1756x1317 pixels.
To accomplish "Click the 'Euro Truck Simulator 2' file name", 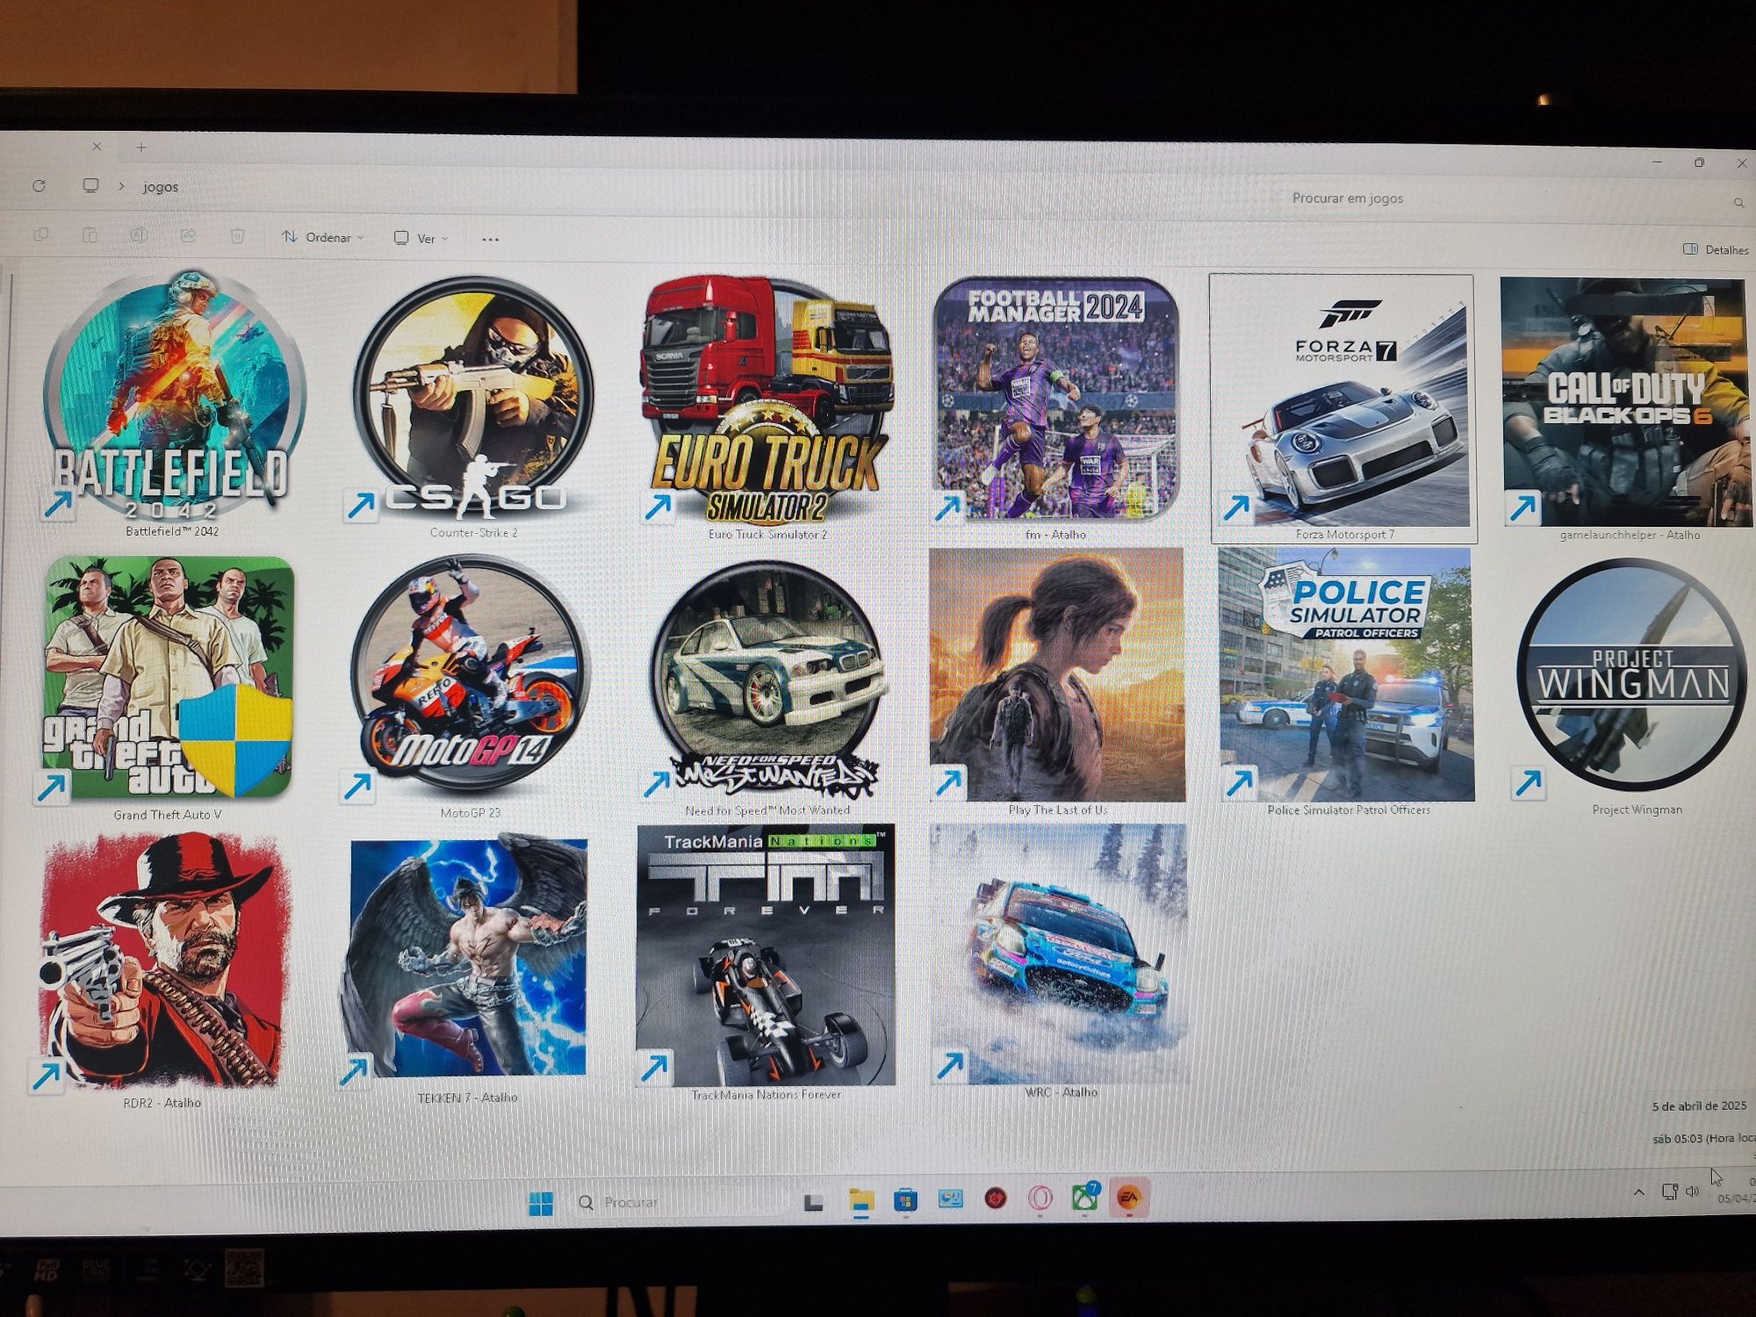I will coord(767,534).
